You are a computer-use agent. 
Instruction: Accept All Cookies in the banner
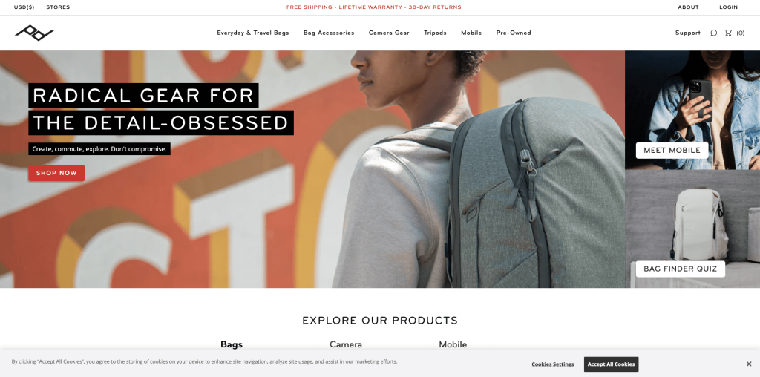[x=612, y=364]
